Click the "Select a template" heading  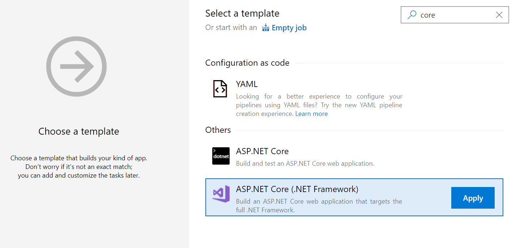click(x=242, y=13)
